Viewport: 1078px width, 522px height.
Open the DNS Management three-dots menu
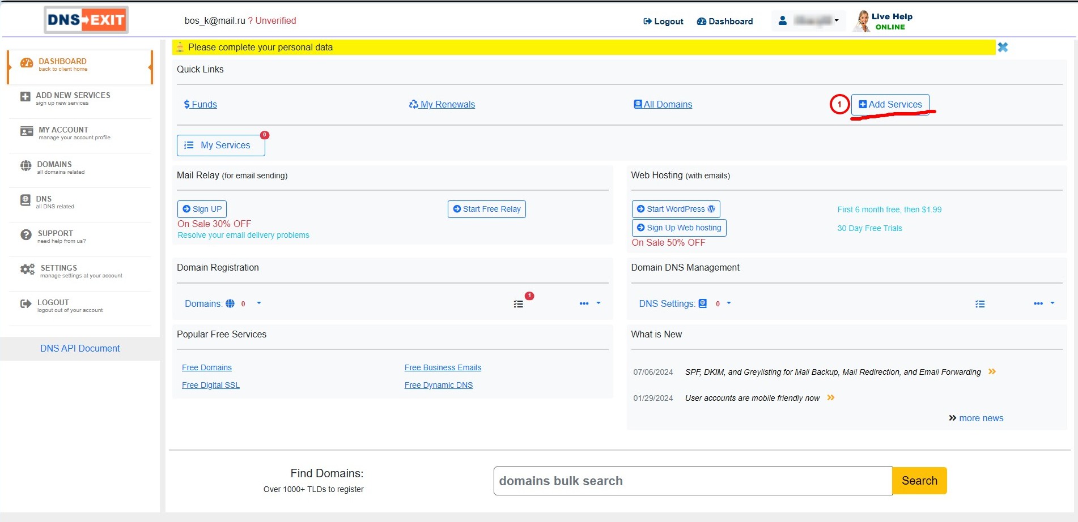(1038, 304)
